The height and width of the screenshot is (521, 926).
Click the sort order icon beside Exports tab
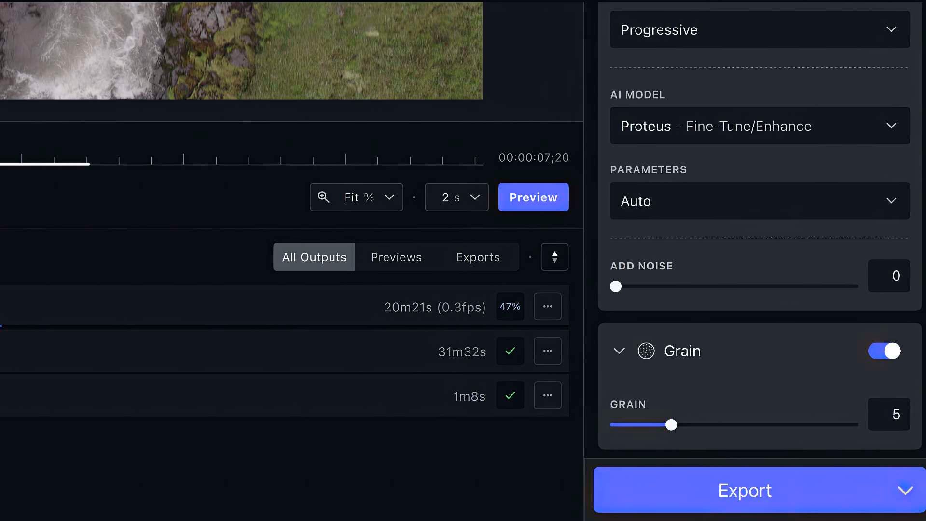554,257
